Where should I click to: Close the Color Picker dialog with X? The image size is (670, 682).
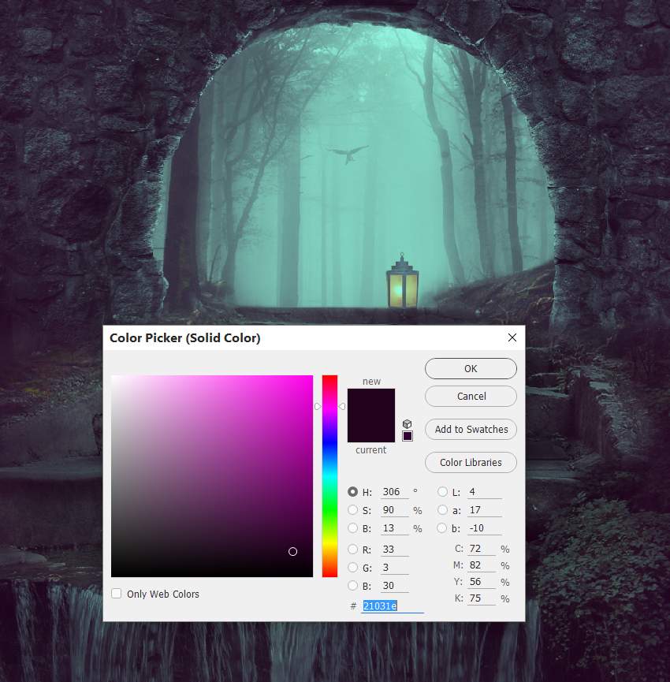coord(512,337)
